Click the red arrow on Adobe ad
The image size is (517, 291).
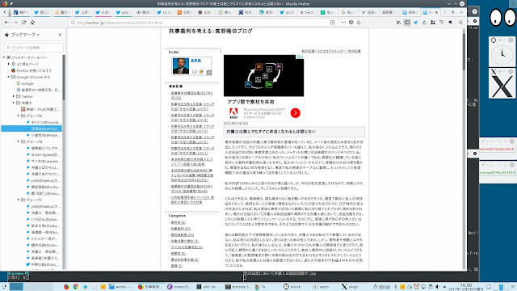296,113
